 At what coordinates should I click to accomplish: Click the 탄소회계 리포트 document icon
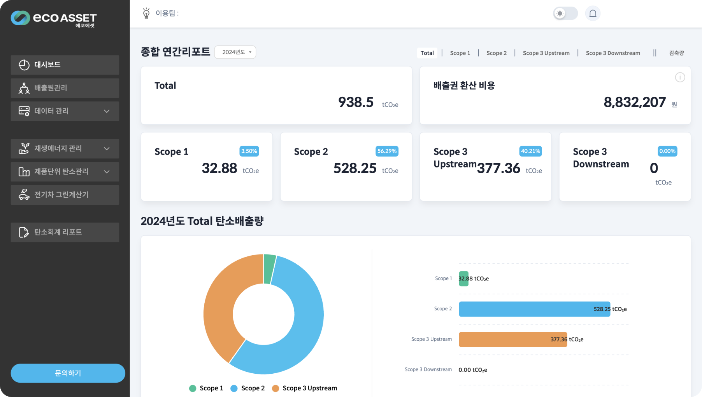click(x=24, y=232)
